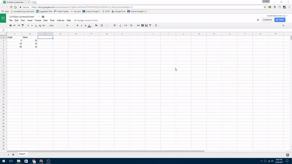Toggle Bold formatting
Viewport: 292px width, 164px height.
point(77,26)
